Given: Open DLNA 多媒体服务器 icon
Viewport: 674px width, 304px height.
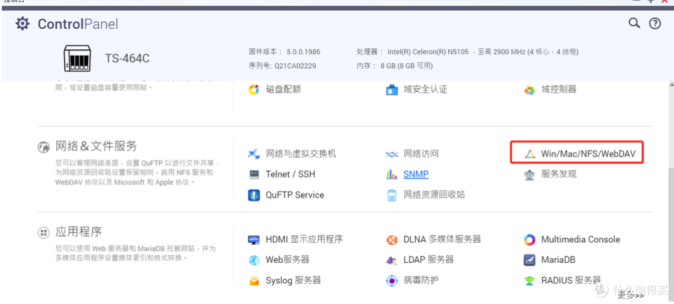Looking at the screenshot, I should (x=391, y=240).
